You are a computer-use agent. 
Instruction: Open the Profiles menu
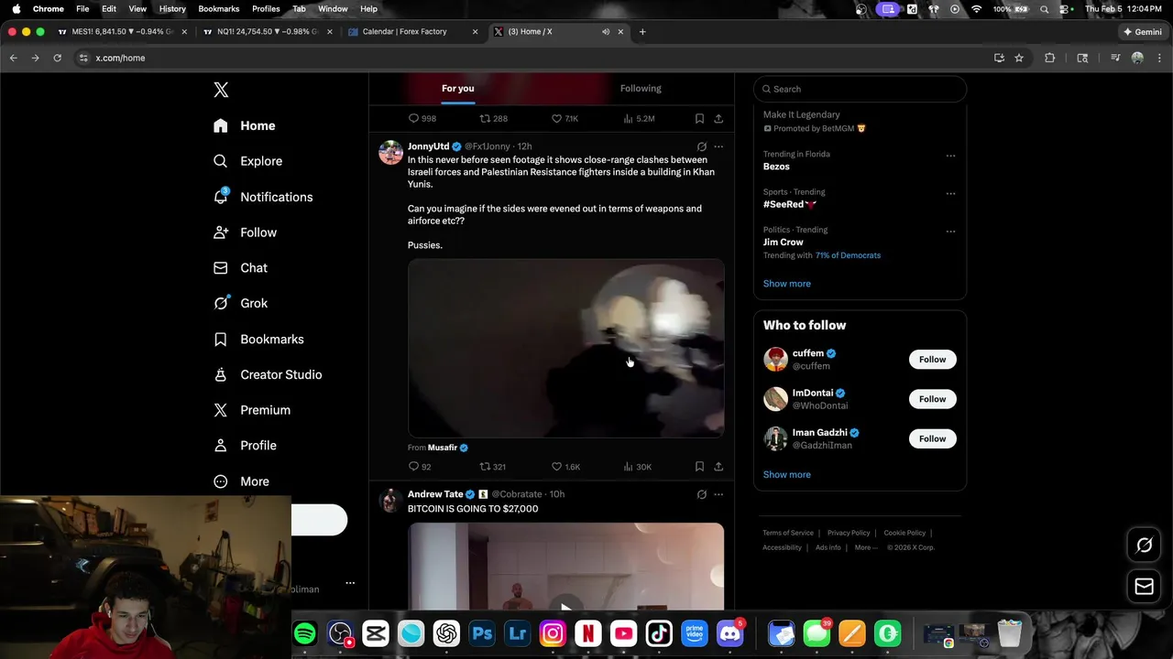(266, 8)
